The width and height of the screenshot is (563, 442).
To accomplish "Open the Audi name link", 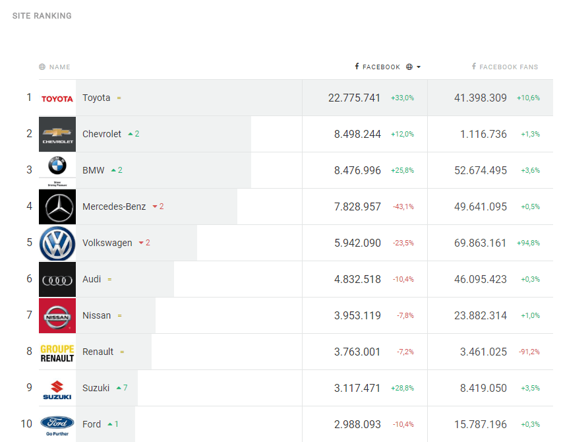I will coord(92,279).
